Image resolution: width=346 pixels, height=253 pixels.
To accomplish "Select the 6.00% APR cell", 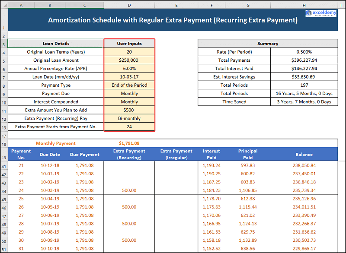I will point(129,69).
